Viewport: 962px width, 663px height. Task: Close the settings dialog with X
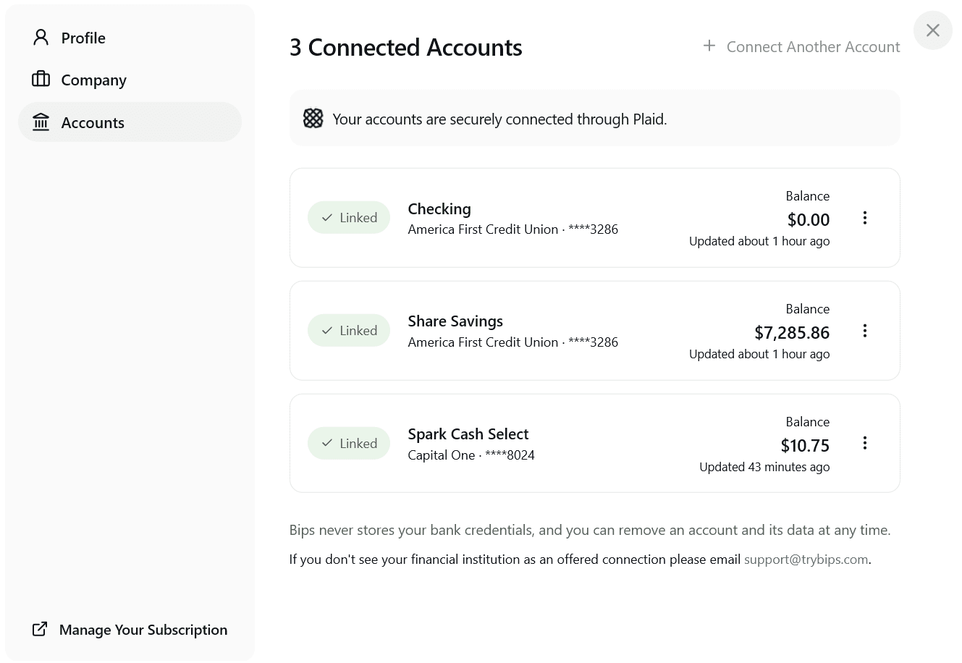(932, 30)
